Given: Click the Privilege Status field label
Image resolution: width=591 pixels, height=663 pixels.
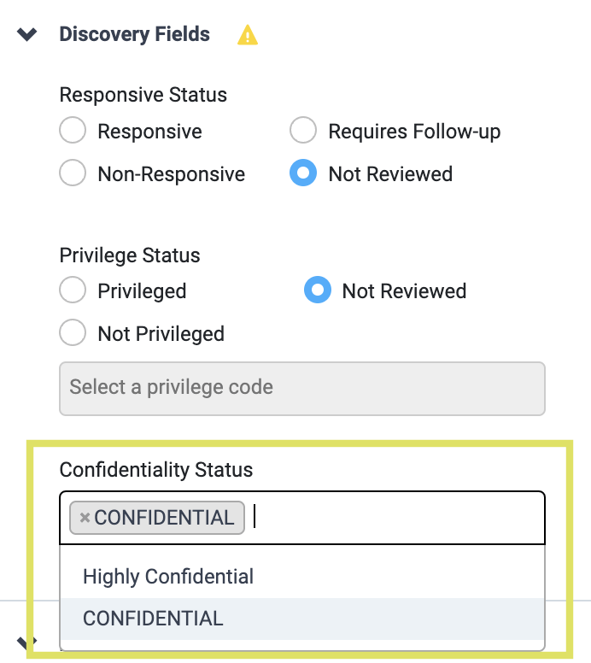Looking at the screenshot, I should [130, 255].
